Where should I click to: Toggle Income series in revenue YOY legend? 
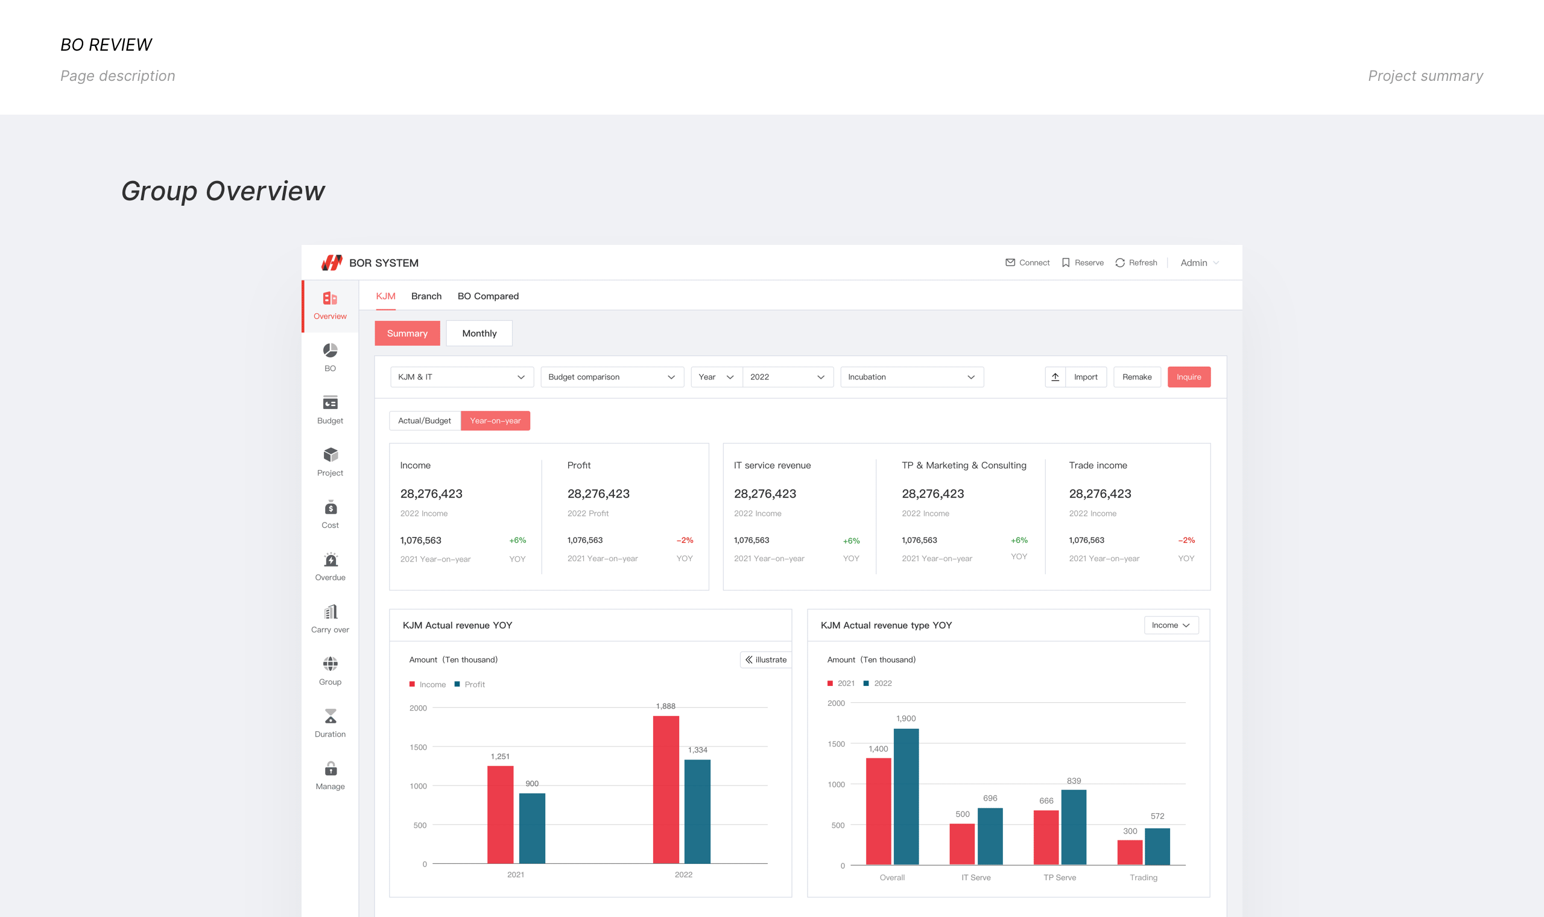pos(428,685)
